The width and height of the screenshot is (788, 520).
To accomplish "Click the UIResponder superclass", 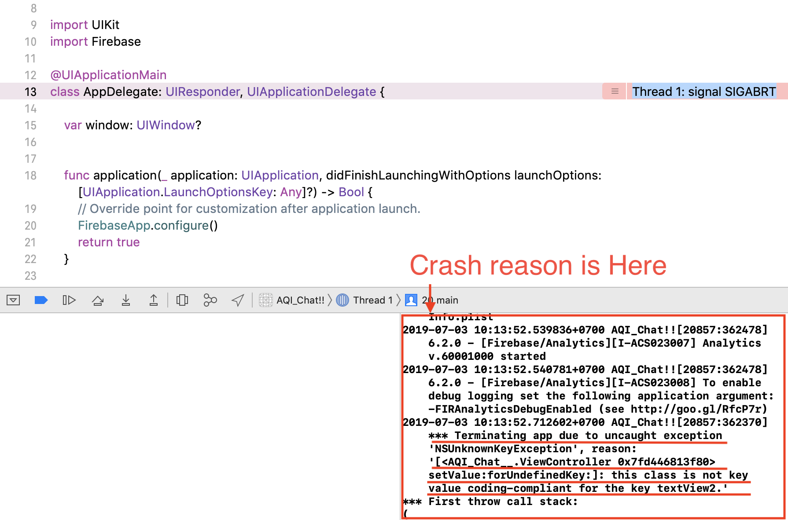I will pyautogui.click(x=203, y=92).
